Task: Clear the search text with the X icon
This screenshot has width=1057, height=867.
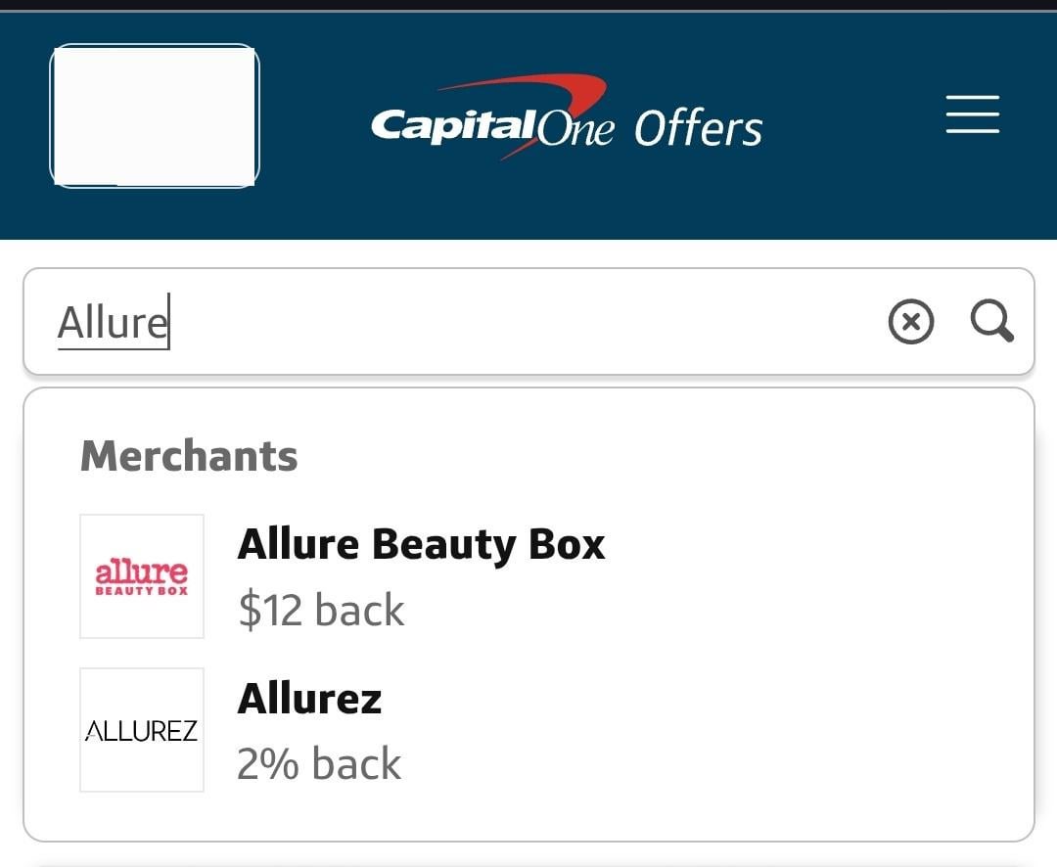Action: [910, 322]
